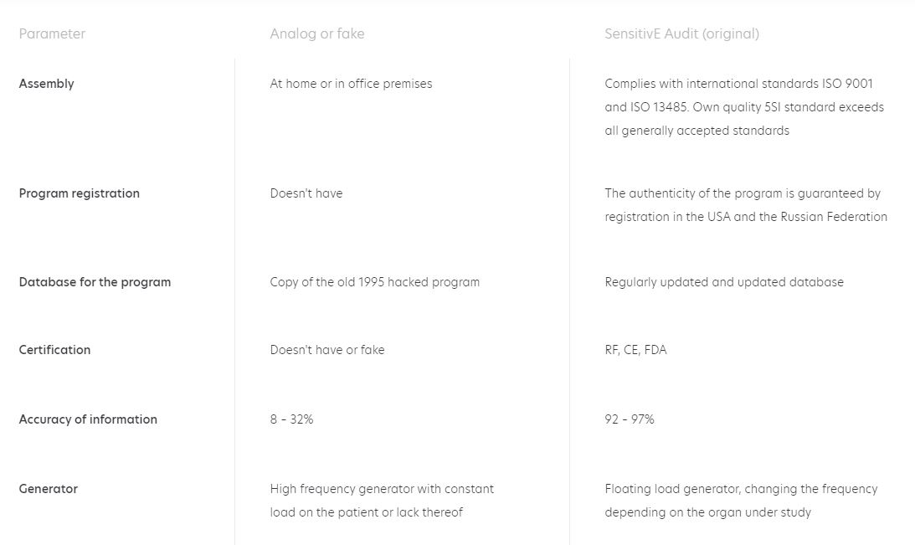
Task: Click the USA and Russian Federation registration text
Action: 745,205
